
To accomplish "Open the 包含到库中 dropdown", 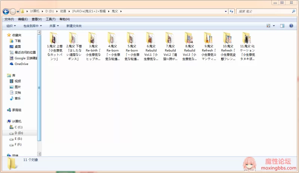I will [x=33, y=26].
